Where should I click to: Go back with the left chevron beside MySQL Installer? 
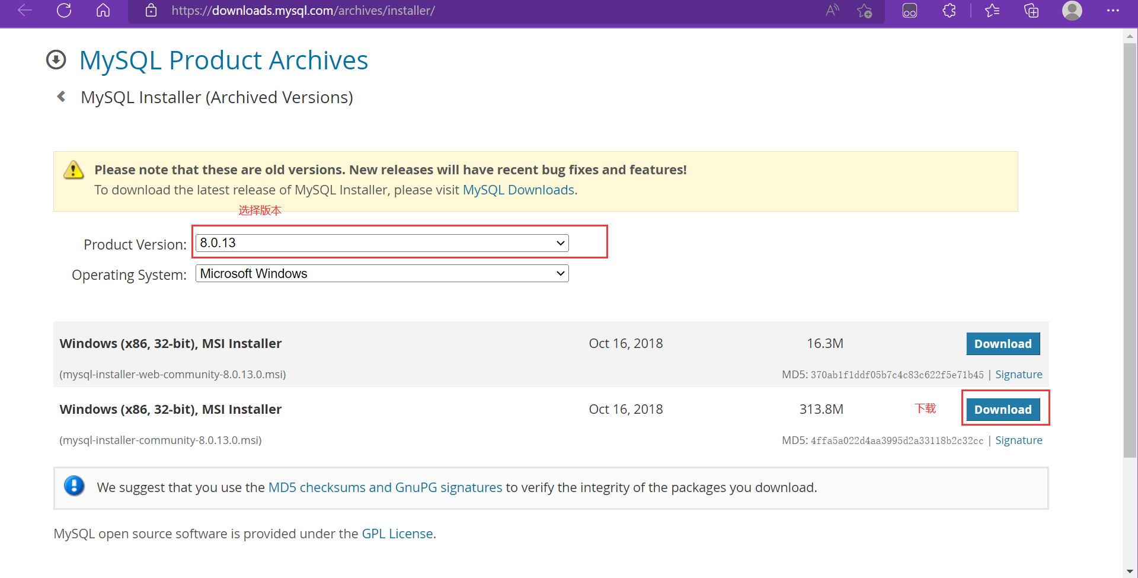click(x=61, y=96)
